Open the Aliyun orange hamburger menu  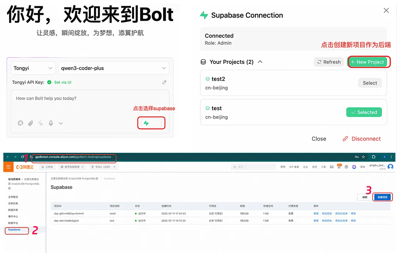[8, 167]
